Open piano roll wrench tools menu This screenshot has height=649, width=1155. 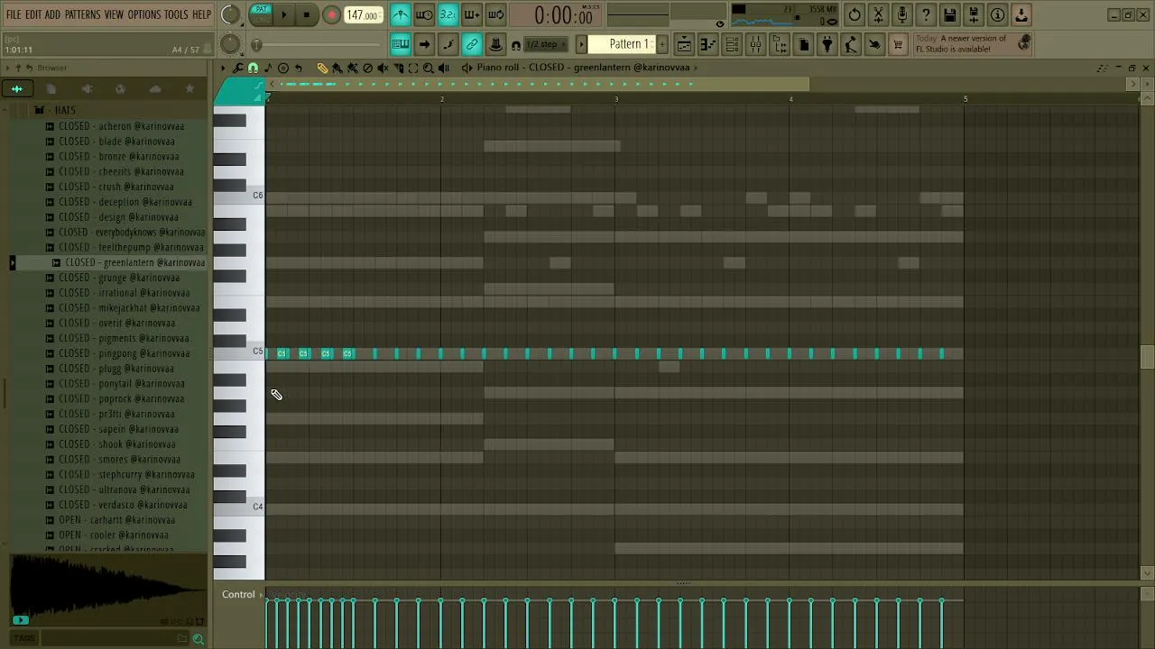coord(237,68)
